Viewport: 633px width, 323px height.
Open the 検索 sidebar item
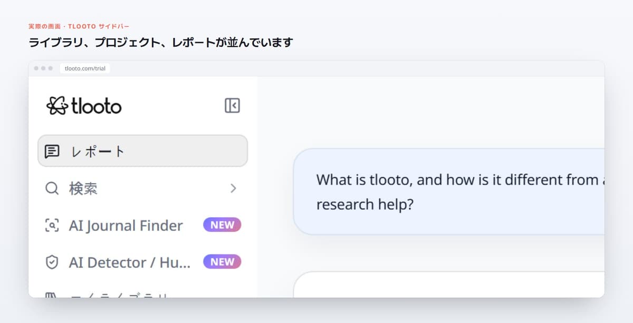coord(142,188)
